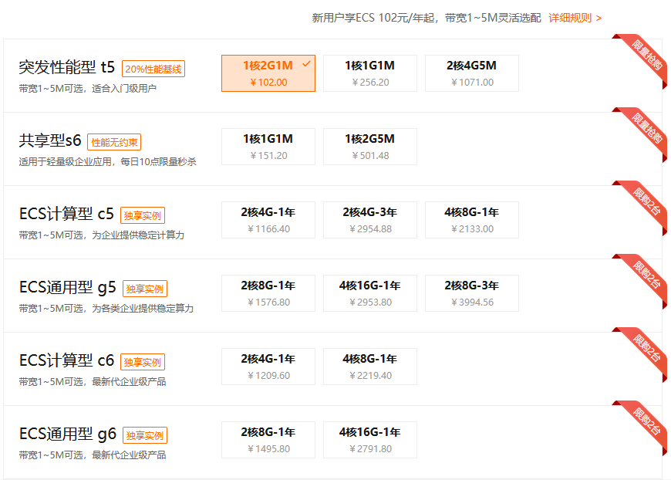This screenshot has height=480, width=671.
Task: Select t5 1核1G1M ¥256.20 plan
Action: click(369, 73)
